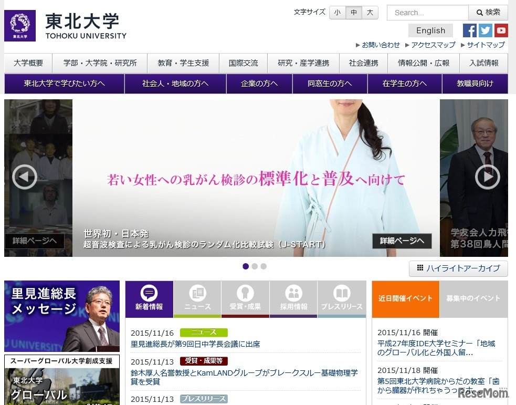Advance carousel with right arrow button
The width and height of the screenshot is (516, 405).
(487, 178)
